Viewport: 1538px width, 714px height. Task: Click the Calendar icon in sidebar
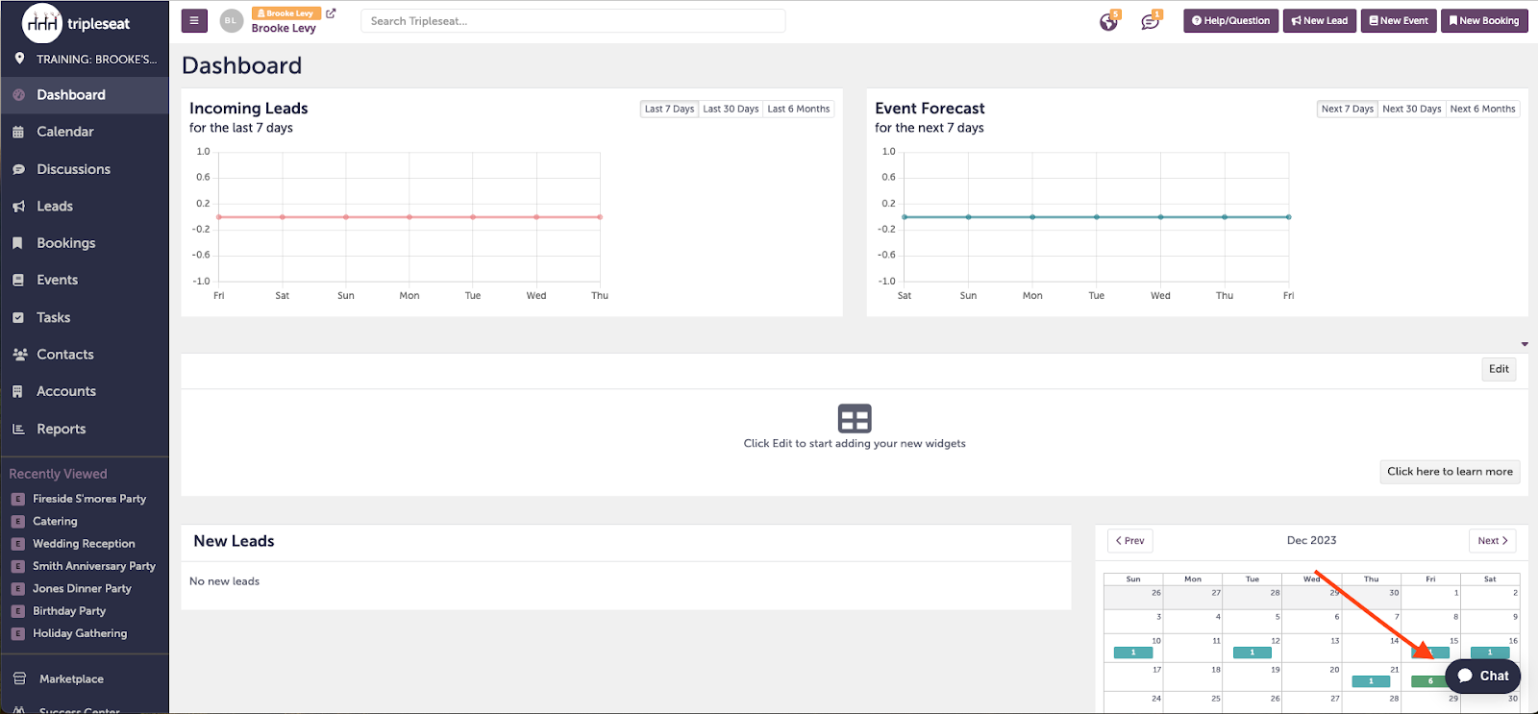(18, 133)
